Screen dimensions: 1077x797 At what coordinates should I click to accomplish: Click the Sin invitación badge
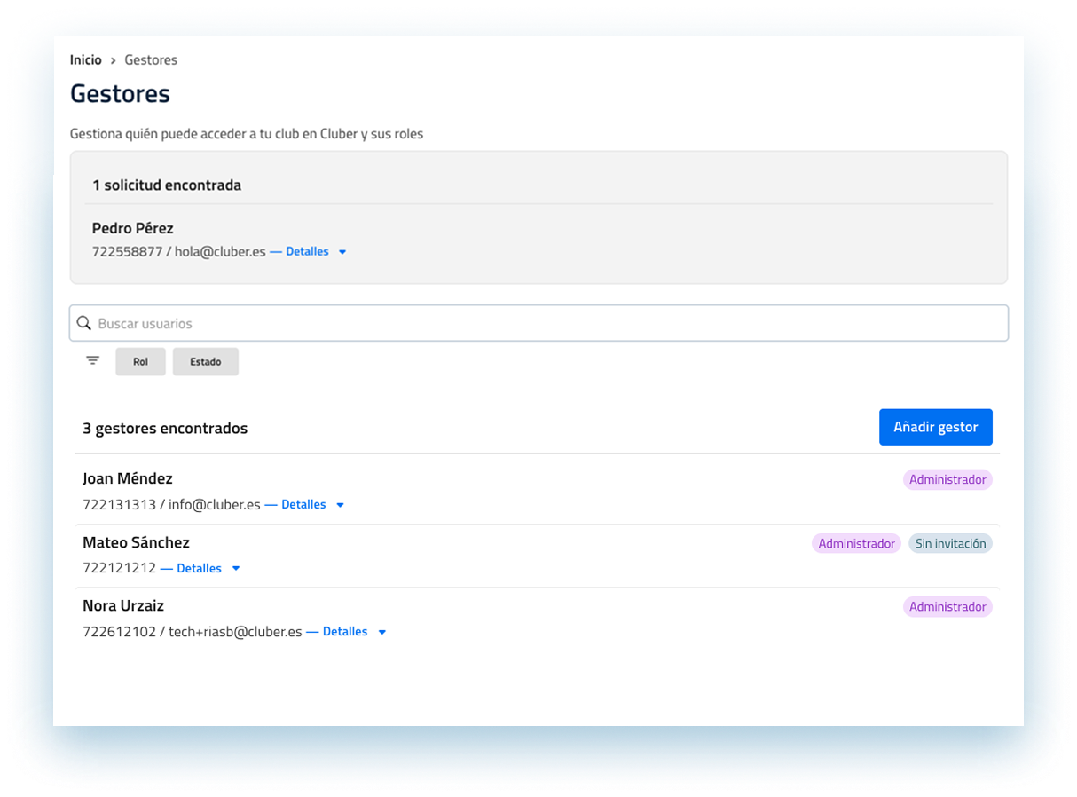(950, 544)
